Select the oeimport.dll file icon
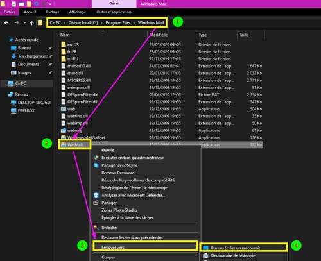The width and height of the screenshot is (321, 261). point(64,87)
